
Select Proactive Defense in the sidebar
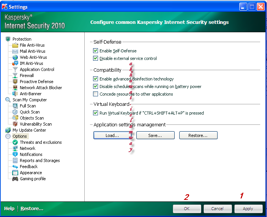(x=36, y=82)
